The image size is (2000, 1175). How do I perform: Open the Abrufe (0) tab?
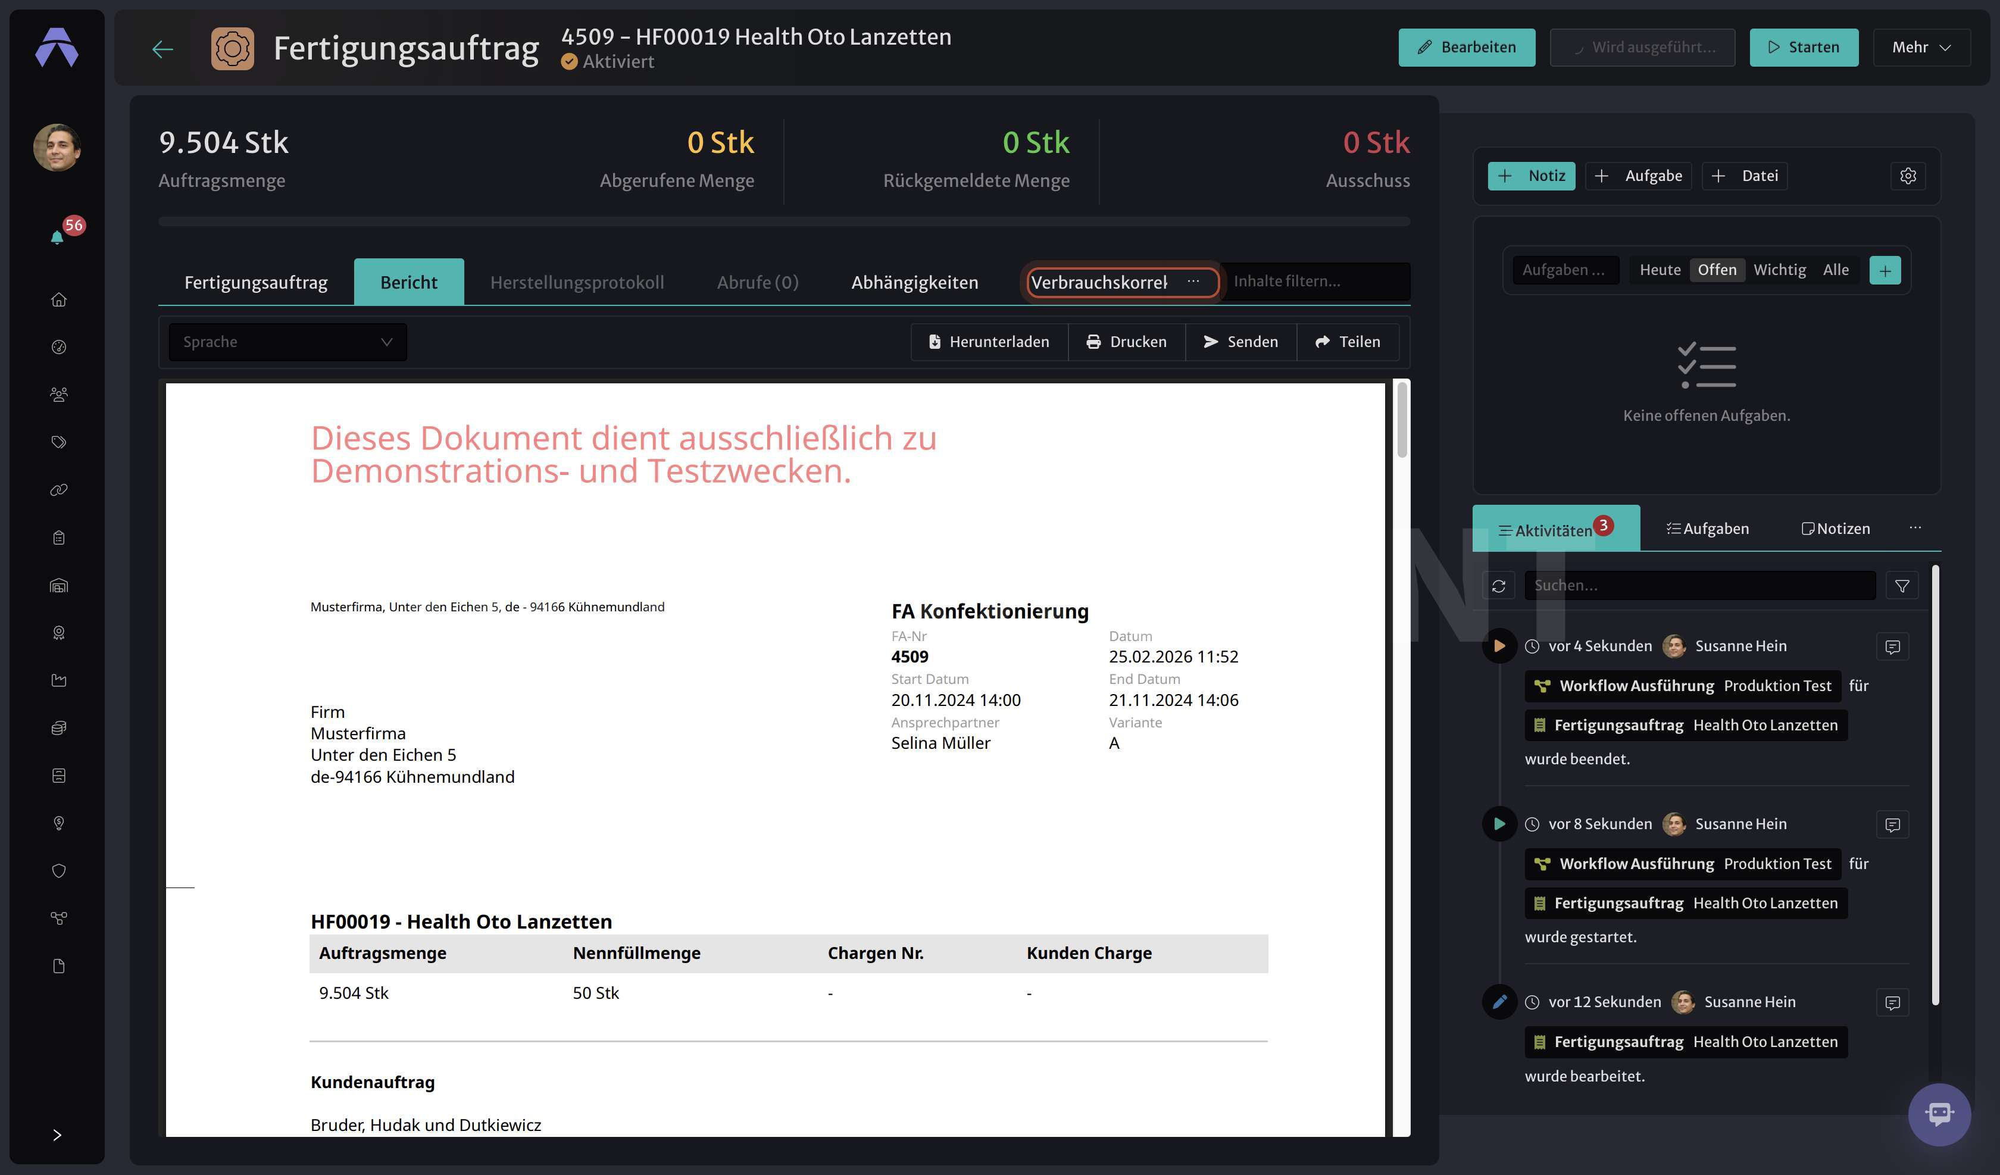(757, 282)
